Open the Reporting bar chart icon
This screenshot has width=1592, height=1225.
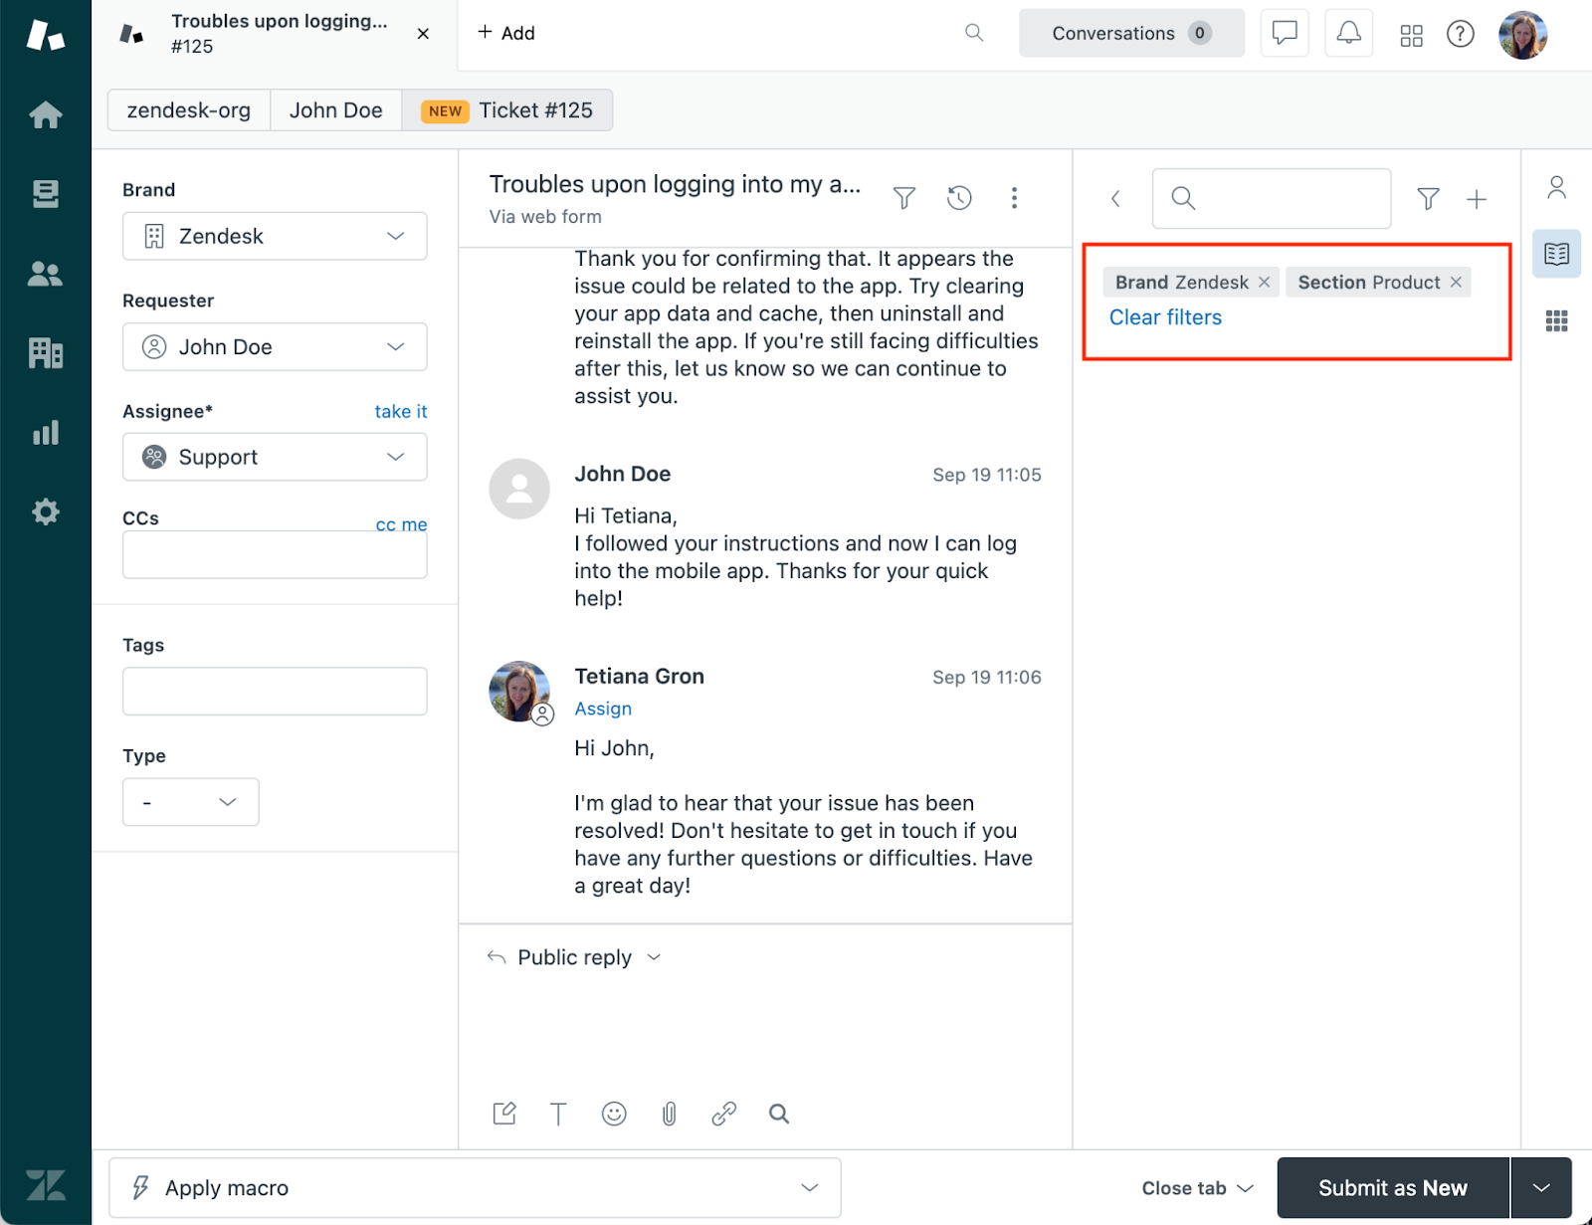(46, 432)
